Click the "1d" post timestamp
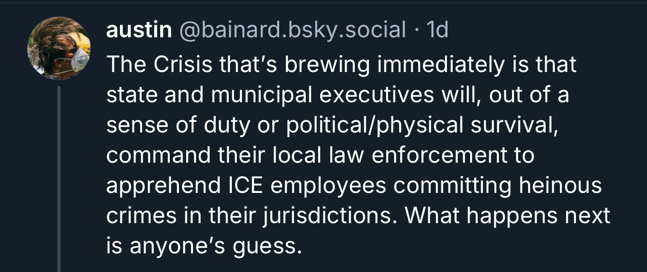The image size is (647, 272). tap(437, 31)
